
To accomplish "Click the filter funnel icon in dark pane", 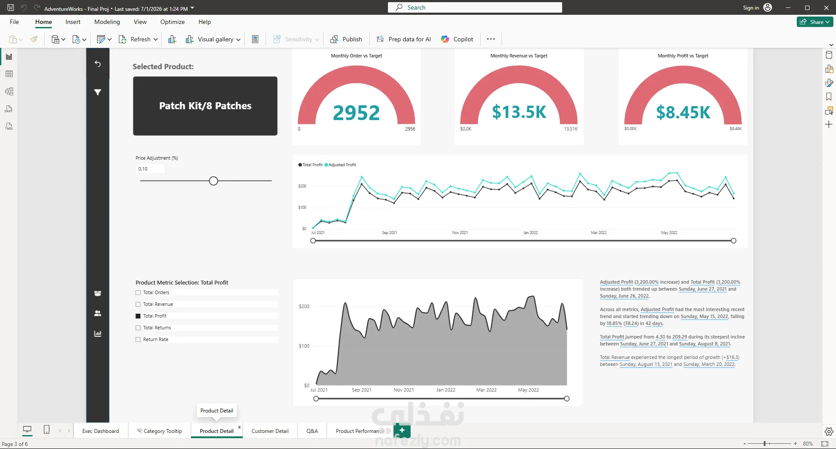I will coord(98,92).
